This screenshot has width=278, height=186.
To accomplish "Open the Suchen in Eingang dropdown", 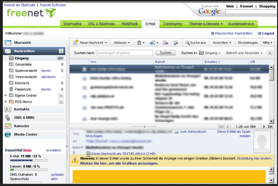I will click(x=210, y=53).
